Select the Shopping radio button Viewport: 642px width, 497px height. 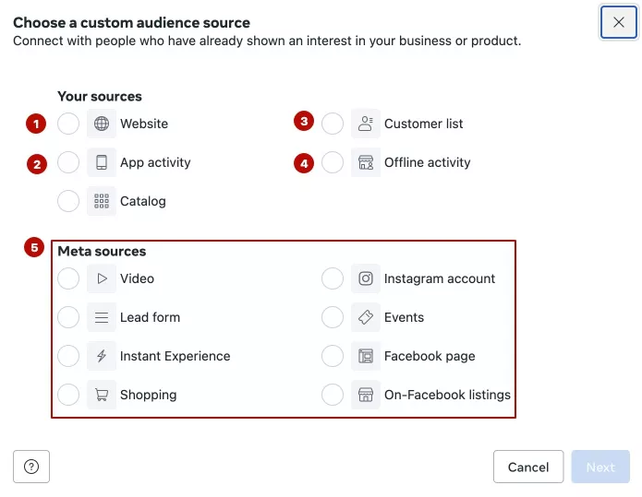[x=68, y=395]
